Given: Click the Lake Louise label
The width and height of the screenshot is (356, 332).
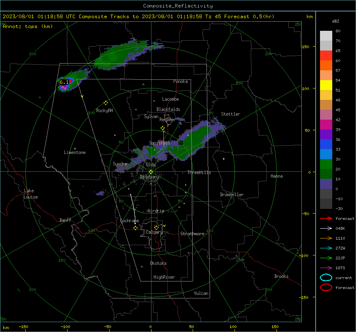Looking at the screenshot, I should (x=30, y=194).
